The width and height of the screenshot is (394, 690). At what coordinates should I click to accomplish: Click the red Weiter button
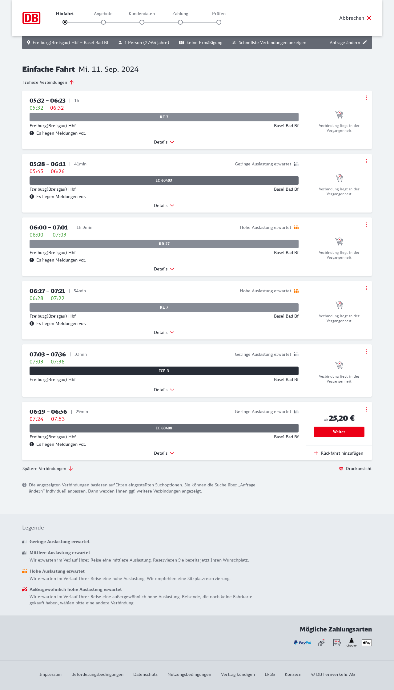pyautogui.click(x=339, y=432)
